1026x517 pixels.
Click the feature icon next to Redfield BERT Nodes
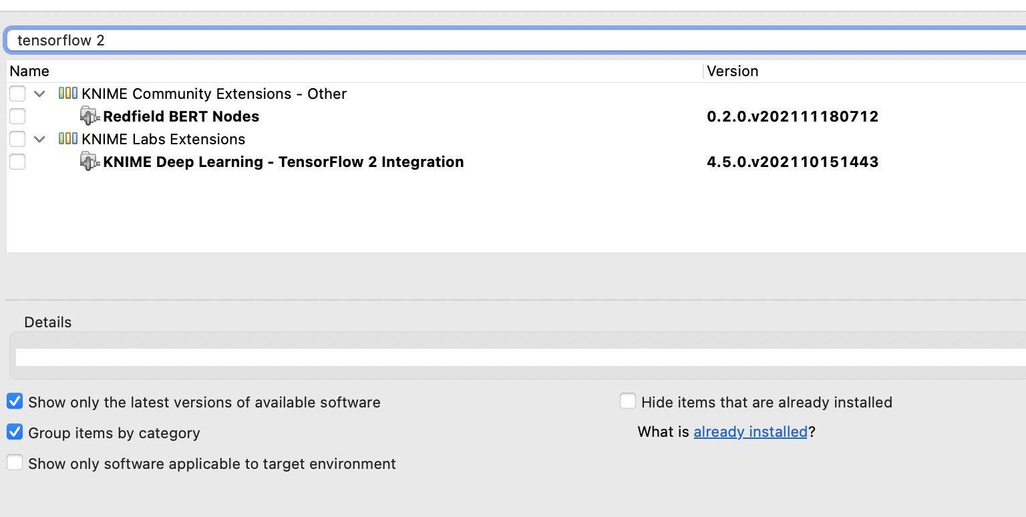pyautogui.click(x=90, y=116)
